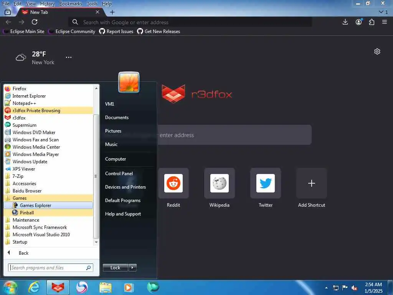Expand the Maintenance folder
Image resolution: width=393 pixels, height=295 pixels.
click(x=48, y=220)
